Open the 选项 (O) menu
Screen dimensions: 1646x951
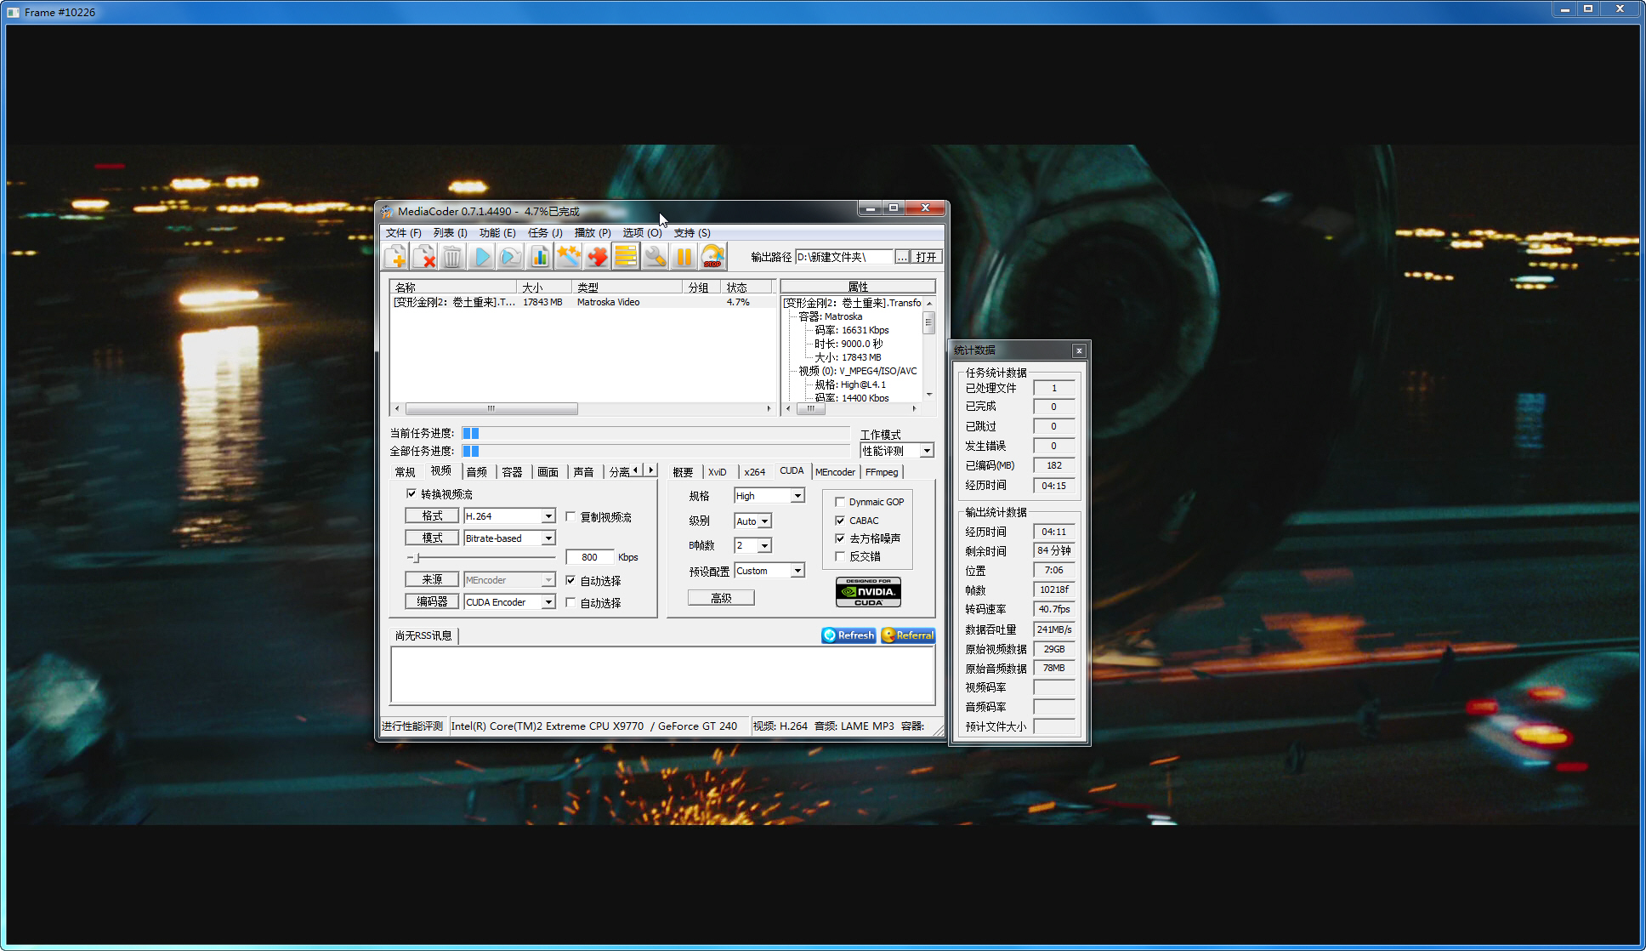pyautogui.click(x=642, y=232)
